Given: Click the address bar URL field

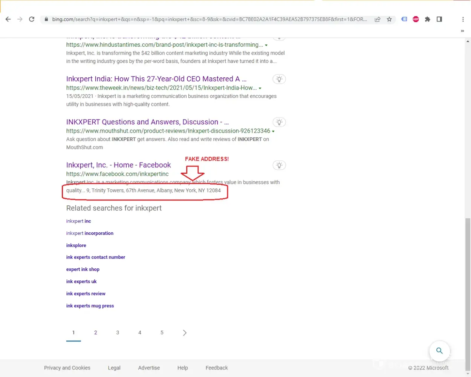Looking at the screenshot, I should pos(209,19).
